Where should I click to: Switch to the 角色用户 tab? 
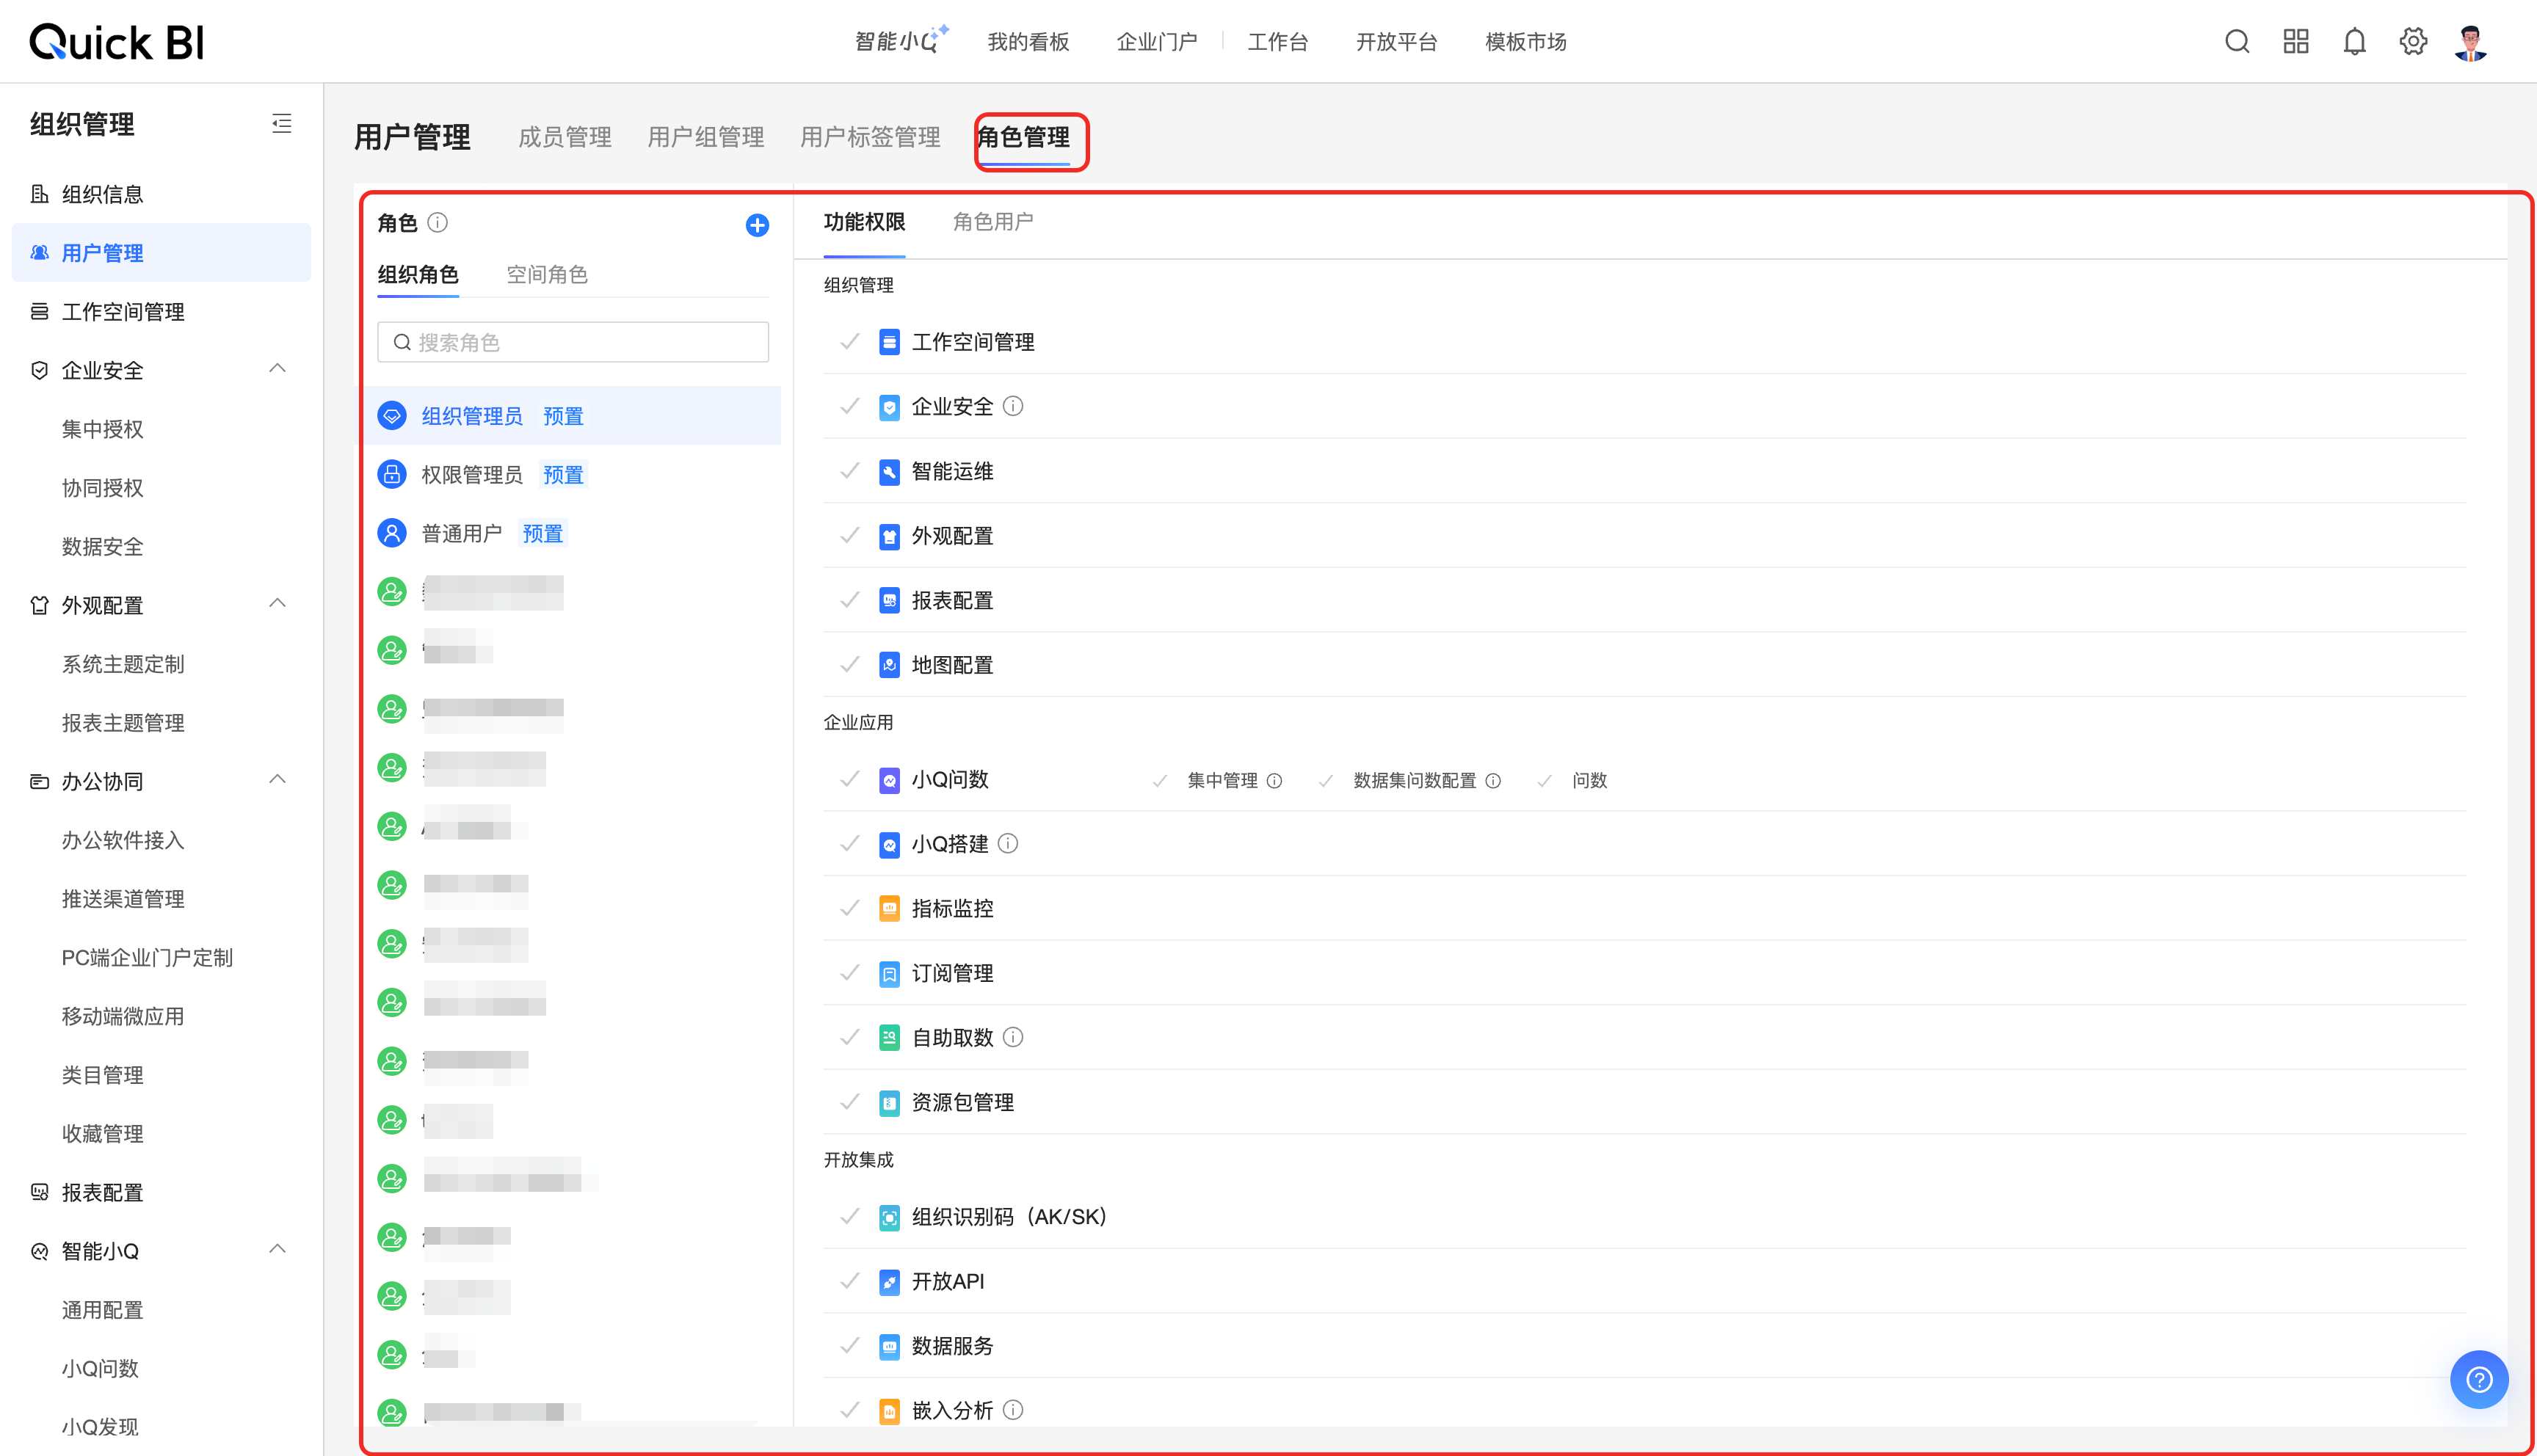[x=992, y=222]
